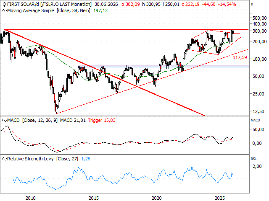
Task: Click the absolute change -44,60
Action: [208, 4]
